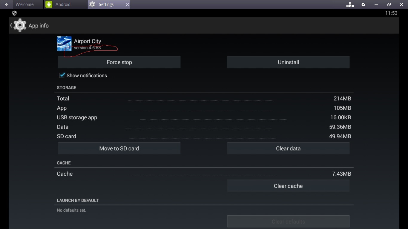Open the keyboard mapping icon in title bar
The width and height of the screenshot is (408, 229).
(x=350, y=4)
